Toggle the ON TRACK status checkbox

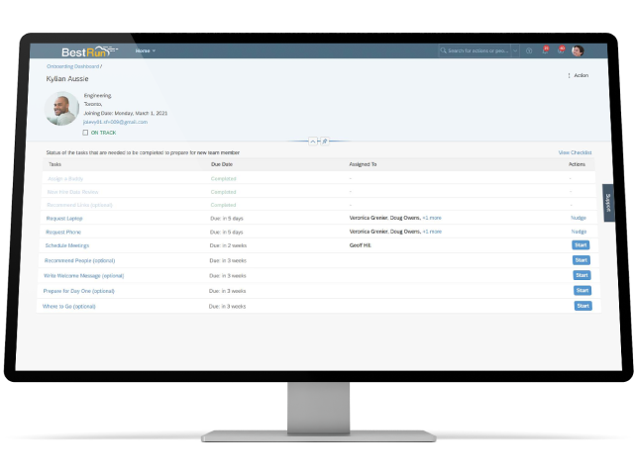click(x=86, y=132)
